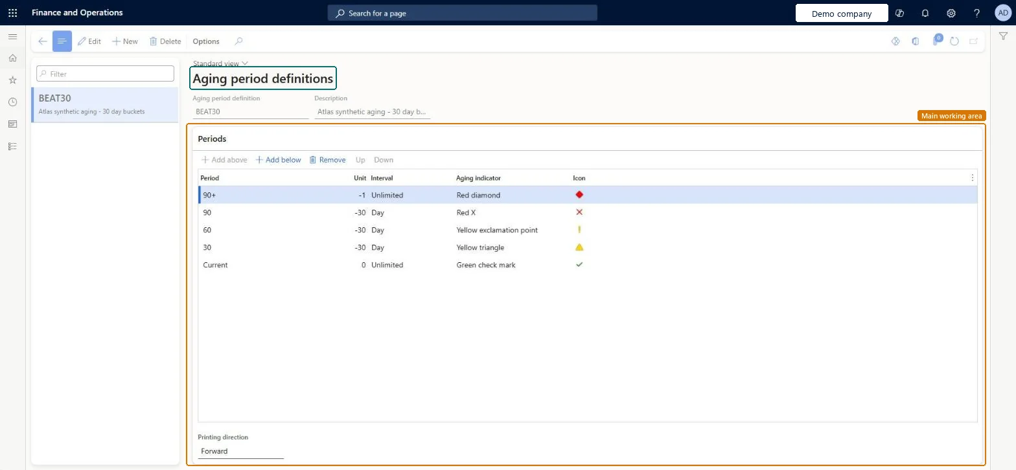Click the Search for a page box

click(x=462, y=13)
